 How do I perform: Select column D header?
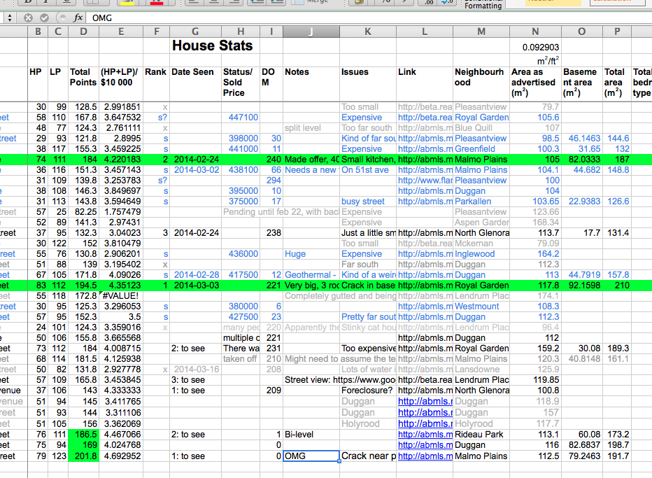83,31
